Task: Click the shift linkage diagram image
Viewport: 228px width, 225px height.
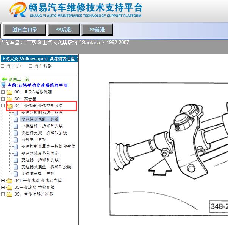Action: (x=169, y=149)
